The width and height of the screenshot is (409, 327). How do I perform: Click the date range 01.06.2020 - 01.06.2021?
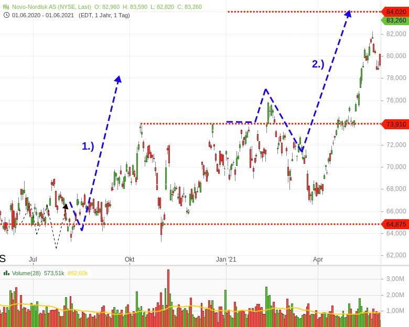(43, 15)
